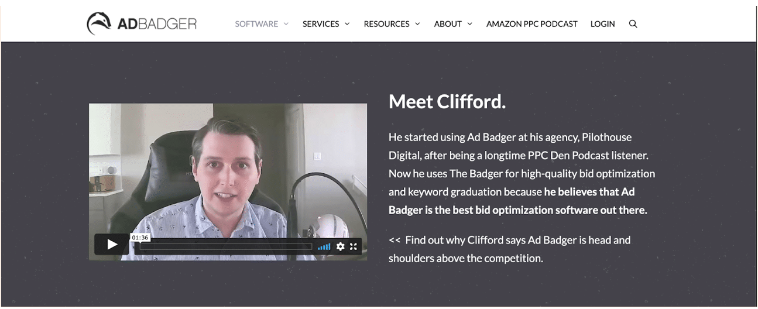Open the SERVICES menu item

click(x=321, y=24)
